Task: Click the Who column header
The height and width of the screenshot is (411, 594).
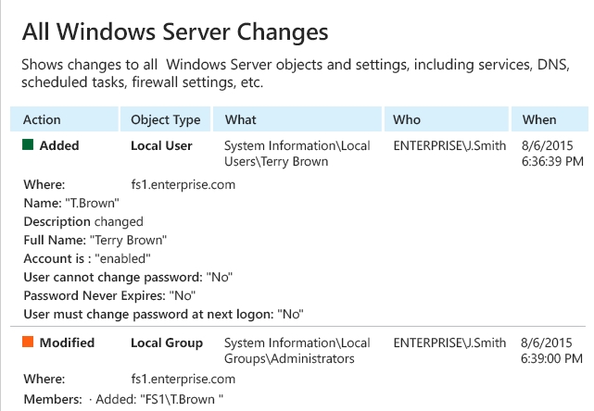Action: [x=447, y=119]
